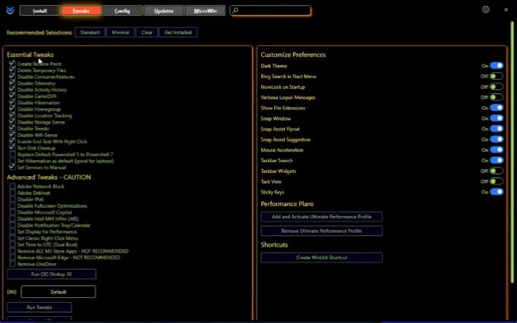
Task: Toggle Disable Location Tracking checkbox
Action: coord(12,115)
